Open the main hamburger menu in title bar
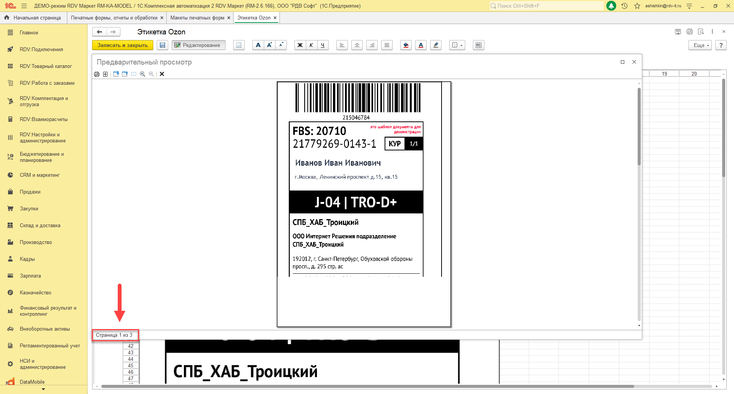This screenshot has width=734, height=394. [24, 6]
